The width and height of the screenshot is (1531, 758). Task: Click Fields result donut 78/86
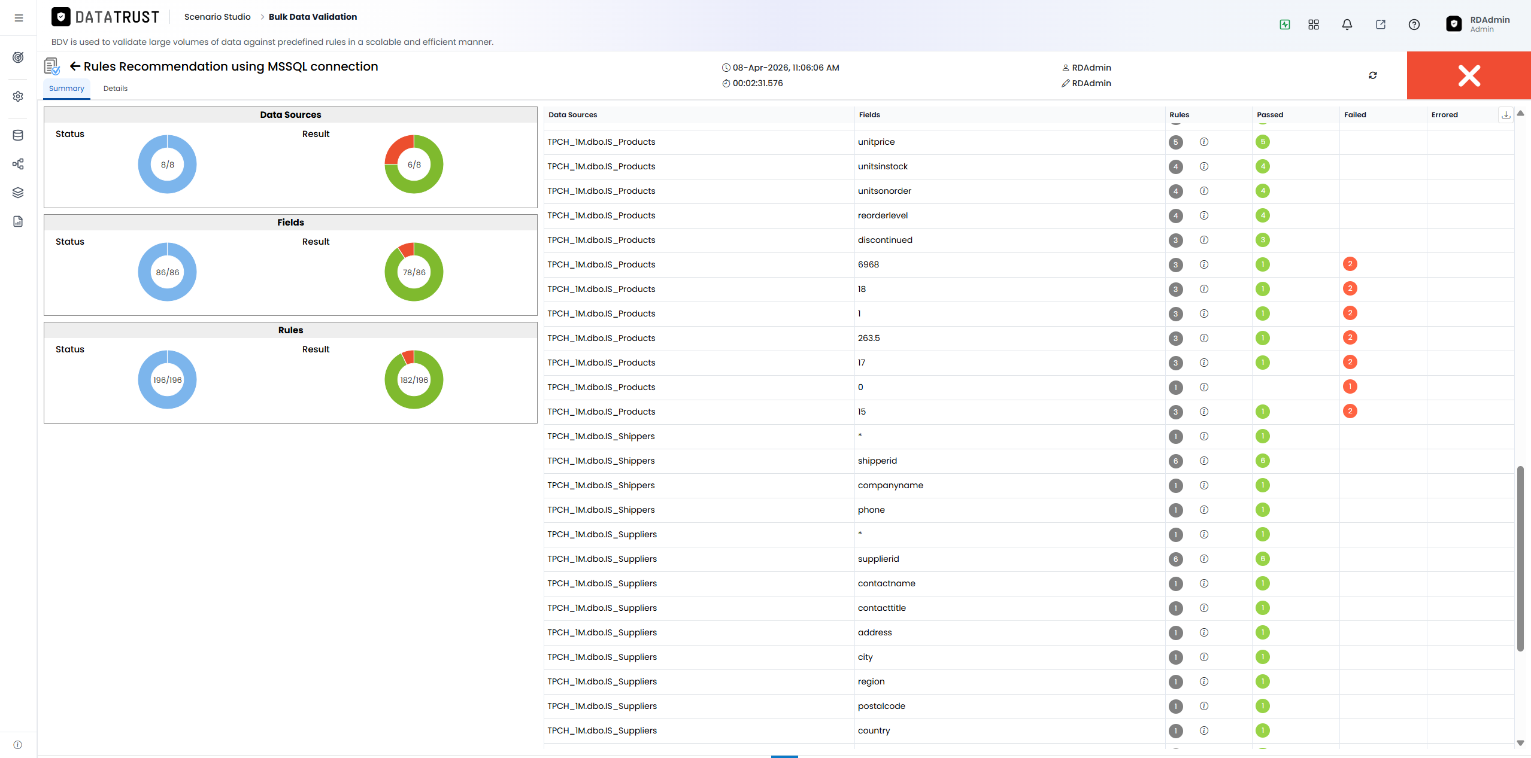(414, 272)
